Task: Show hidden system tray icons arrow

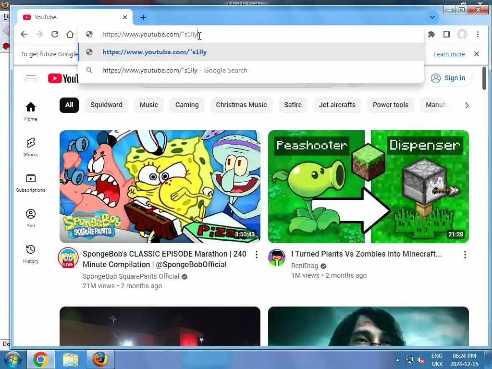Action: coord(397,360)
